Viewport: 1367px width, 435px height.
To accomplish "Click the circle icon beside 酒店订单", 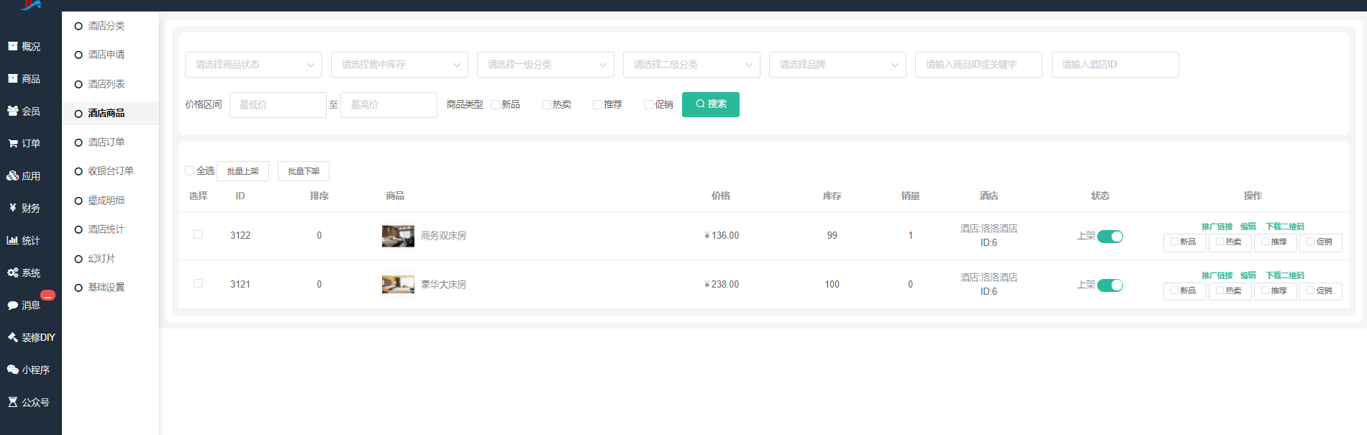I will [x=78, y=142].
